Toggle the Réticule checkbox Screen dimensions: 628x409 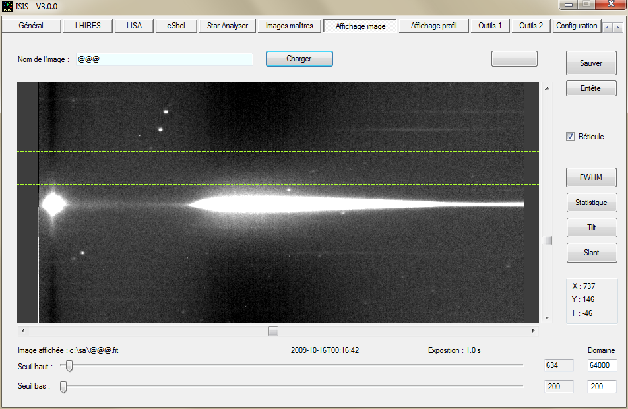click(x=570, y=137)
